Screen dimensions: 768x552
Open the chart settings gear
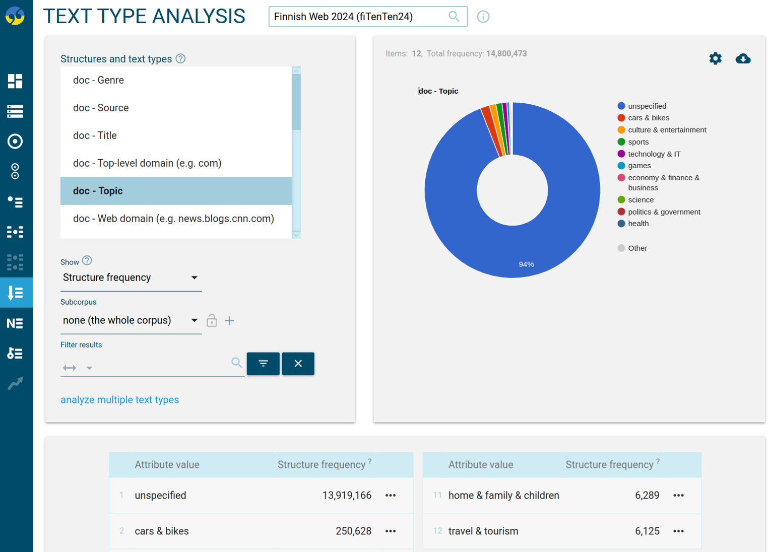pyautogui.click(x=715, y=58)
